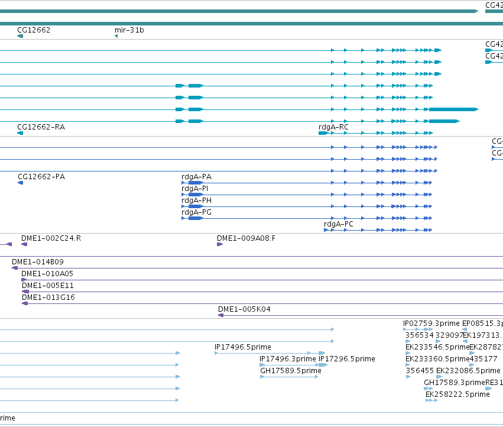Screen dimensions: 503x427
Task: Click the DME1-014B09 purple end glyph
Action: pos(15,268)
